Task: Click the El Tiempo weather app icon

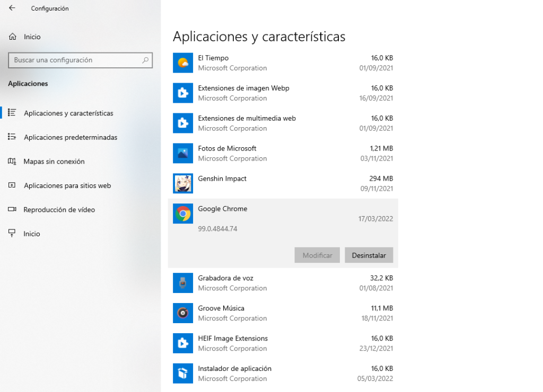Action: pos(183,63)
